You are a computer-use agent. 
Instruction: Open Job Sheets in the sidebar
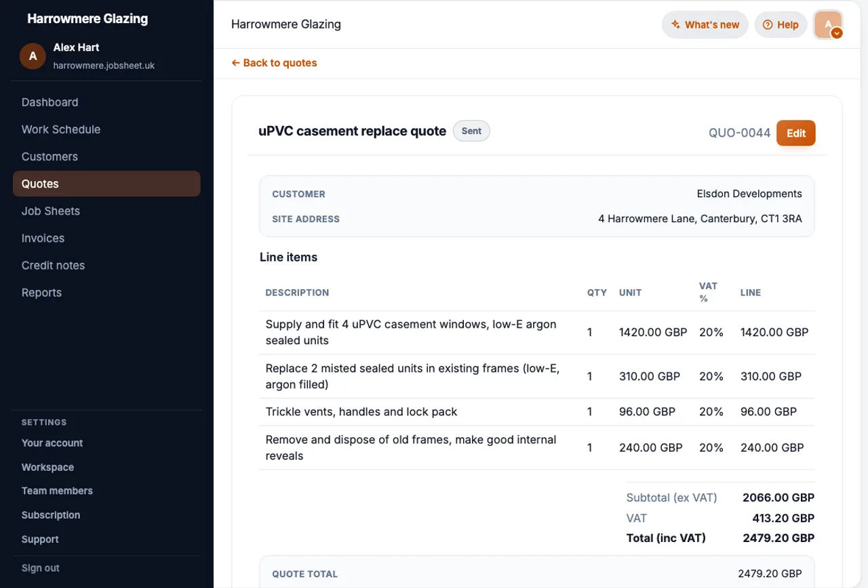click(x=106, y=211)
